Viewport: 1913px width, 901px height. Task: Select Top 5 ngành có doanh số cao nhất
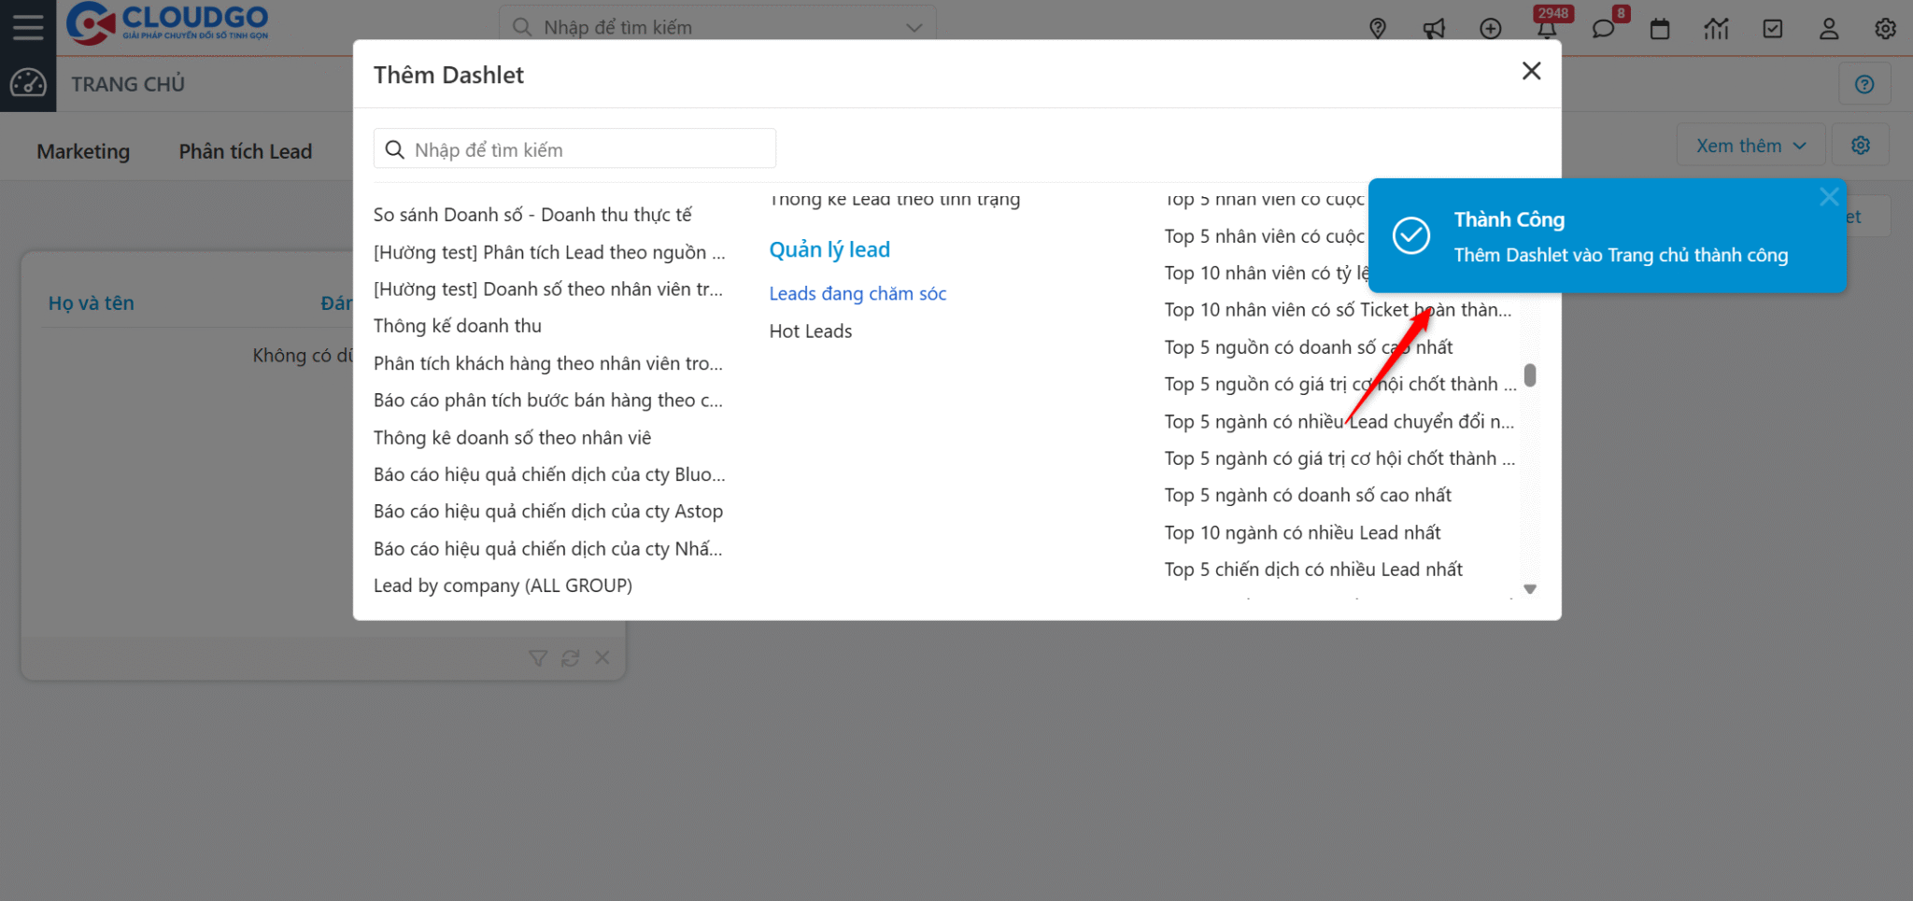point(1308,496)
